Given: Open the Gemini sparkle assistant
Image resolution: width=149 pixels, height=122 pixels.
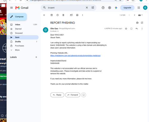Looking at the screenshot, I should click(x=116, y=8).
